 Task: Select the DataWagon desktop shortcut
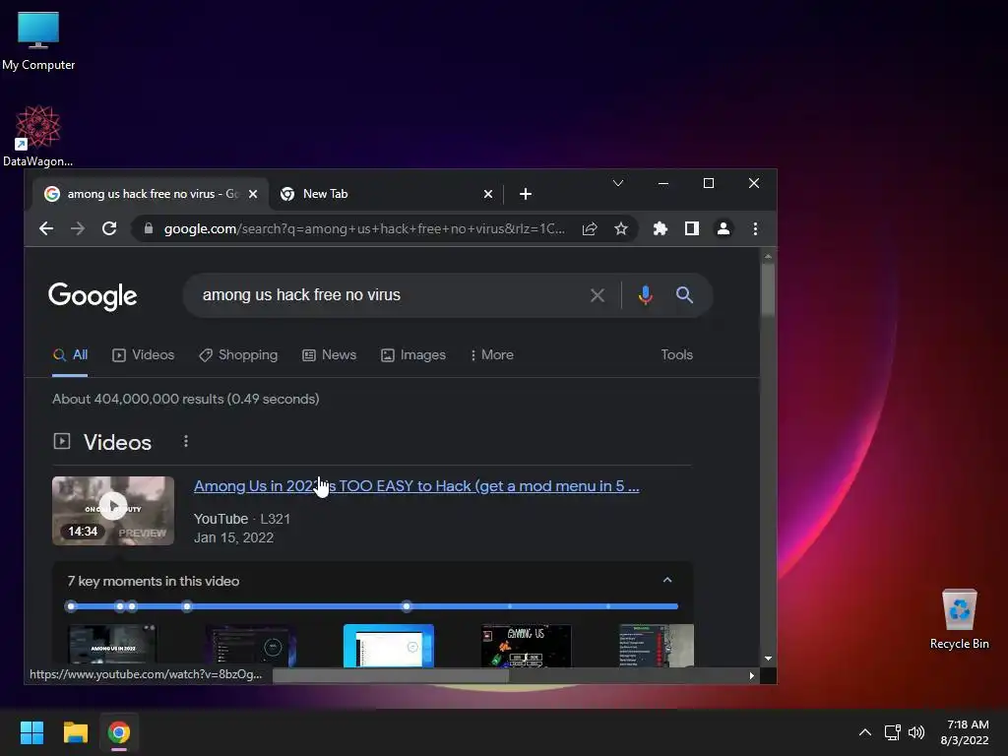point(38,136)
